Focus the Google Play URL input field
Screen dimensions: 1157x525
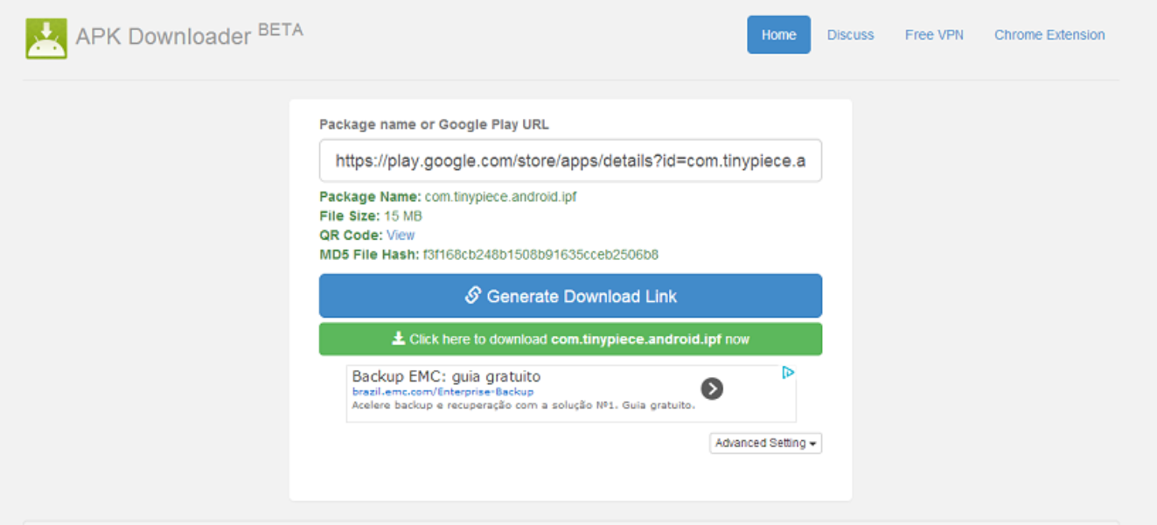(570, 161)
